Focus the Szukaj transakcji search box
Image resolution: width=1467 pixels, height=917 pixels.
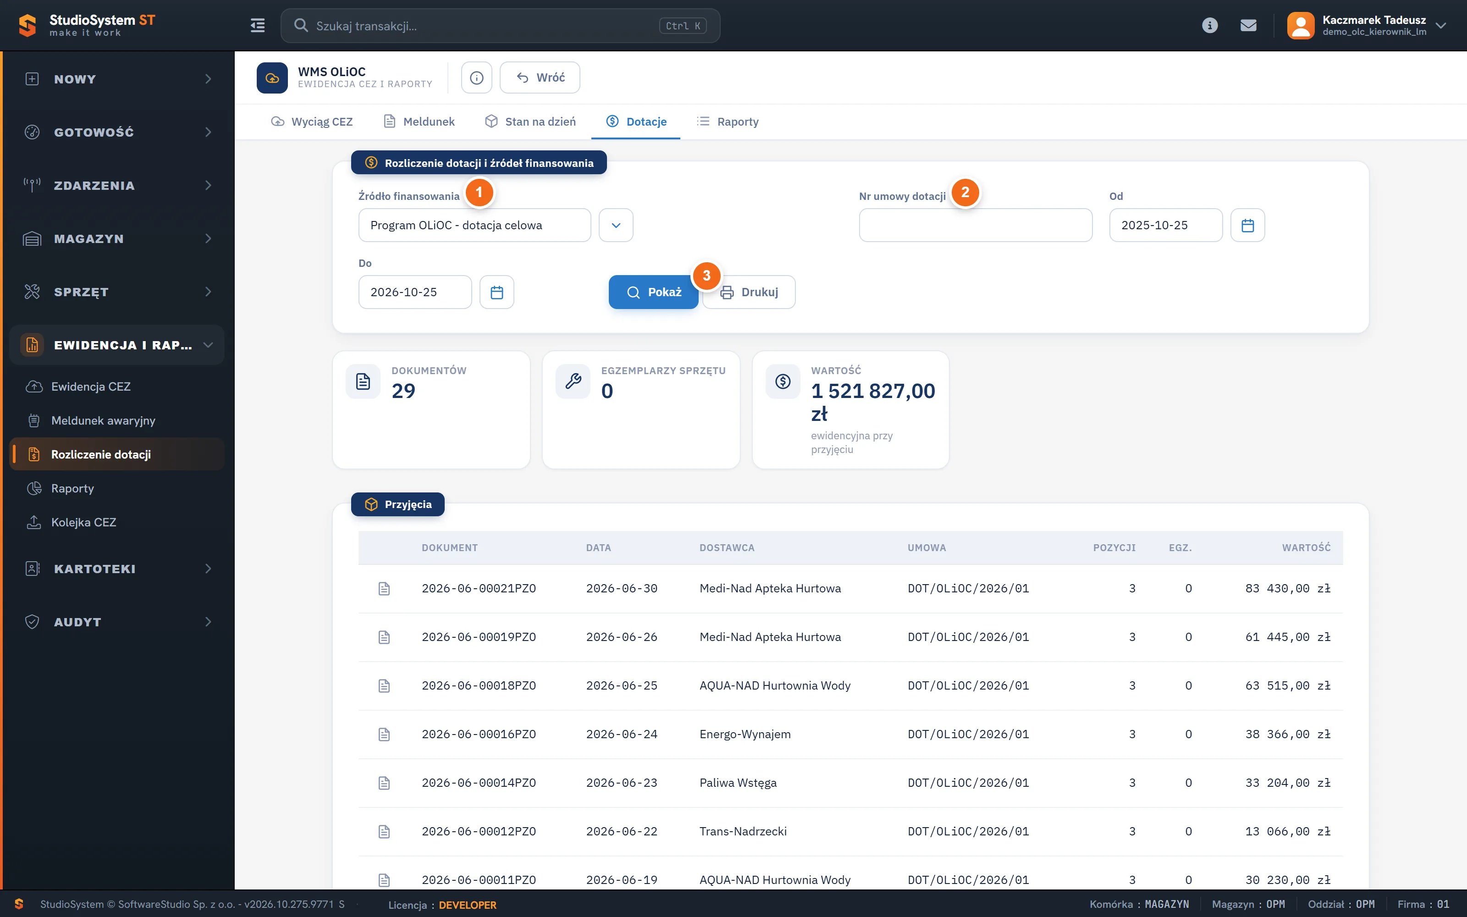click(x=500, y=26)
